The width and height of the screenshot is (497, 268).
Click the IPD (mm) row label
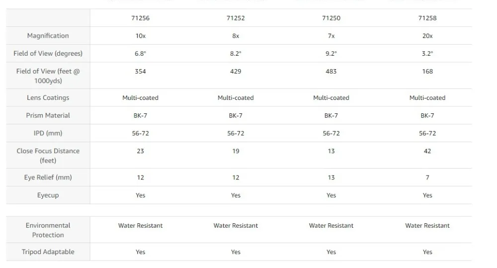[48, 133]
